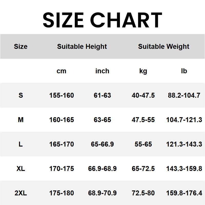205x205 pixels.
Task: Select the inch unit label
Action: (102, 71)
